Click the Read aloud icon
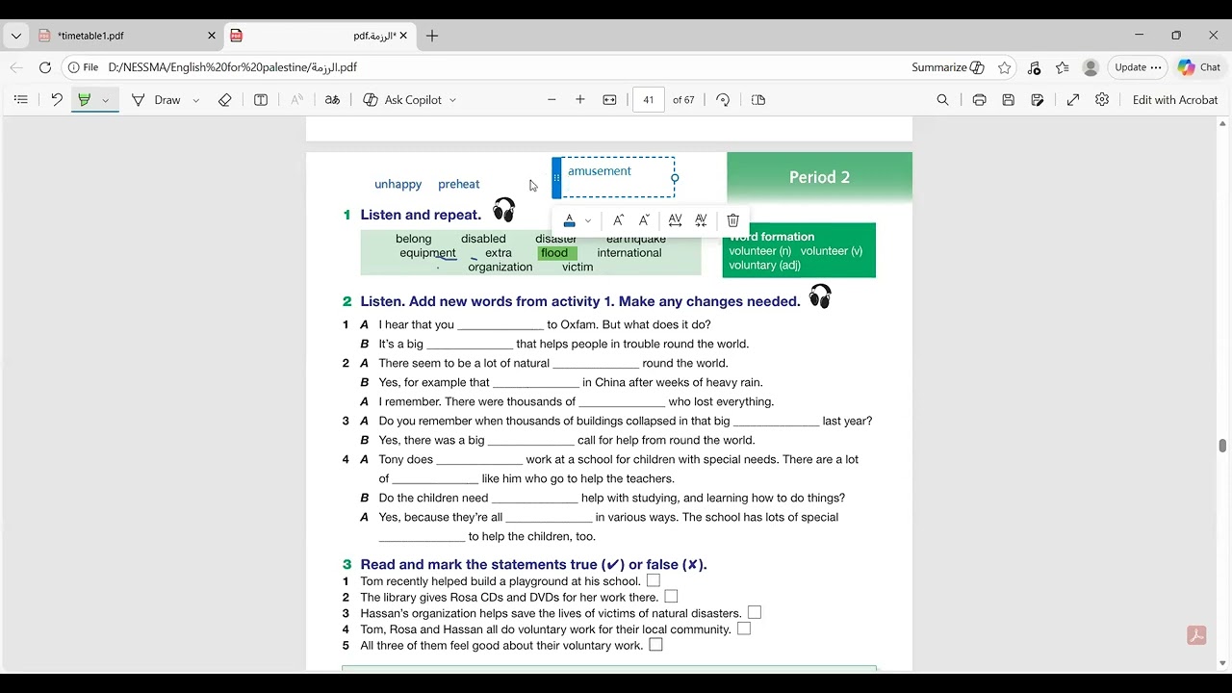The width and height of the screenshot is (1232, 693). pyautogui.click(x=296, y=100)
